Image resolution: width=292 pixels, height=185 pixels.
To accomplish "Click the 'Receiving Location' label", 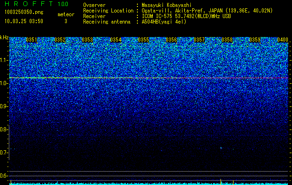I will point(108,11).
